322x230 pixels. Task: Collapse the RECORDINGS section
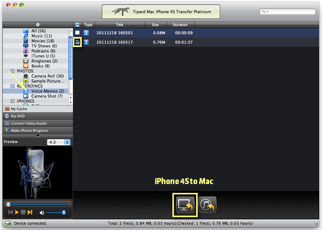tap(12, 86)
